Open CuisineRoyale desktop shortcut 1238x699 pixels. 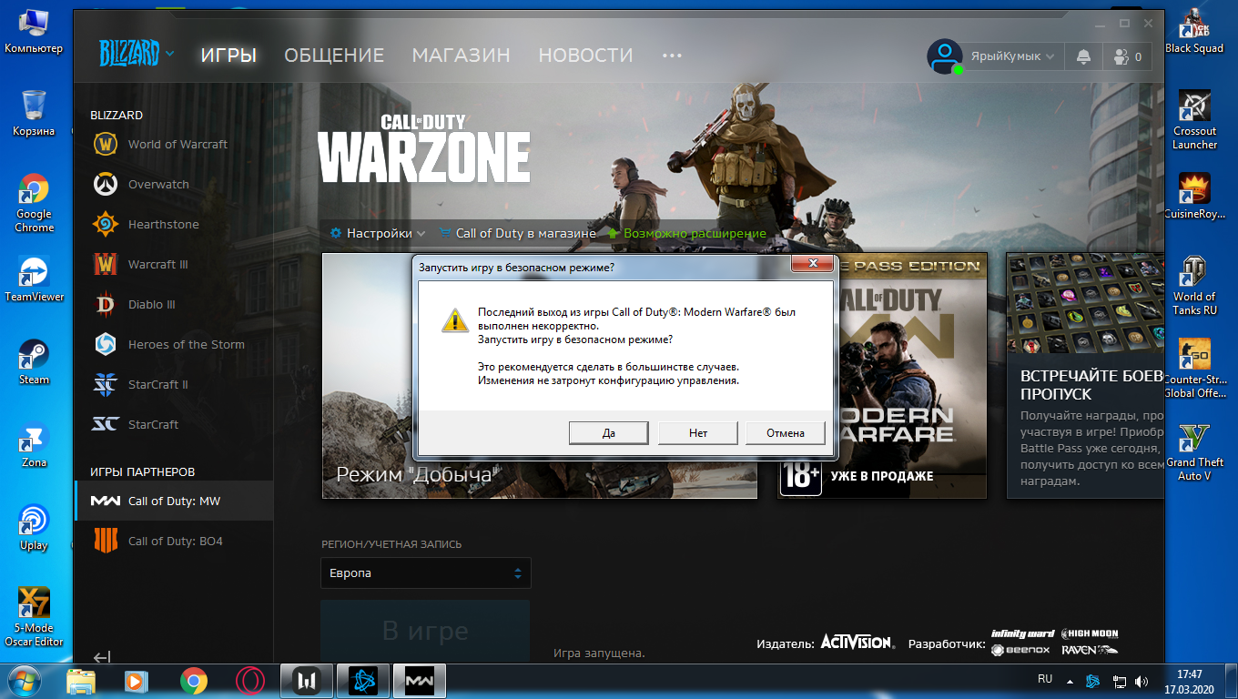tap(1194, 197)
